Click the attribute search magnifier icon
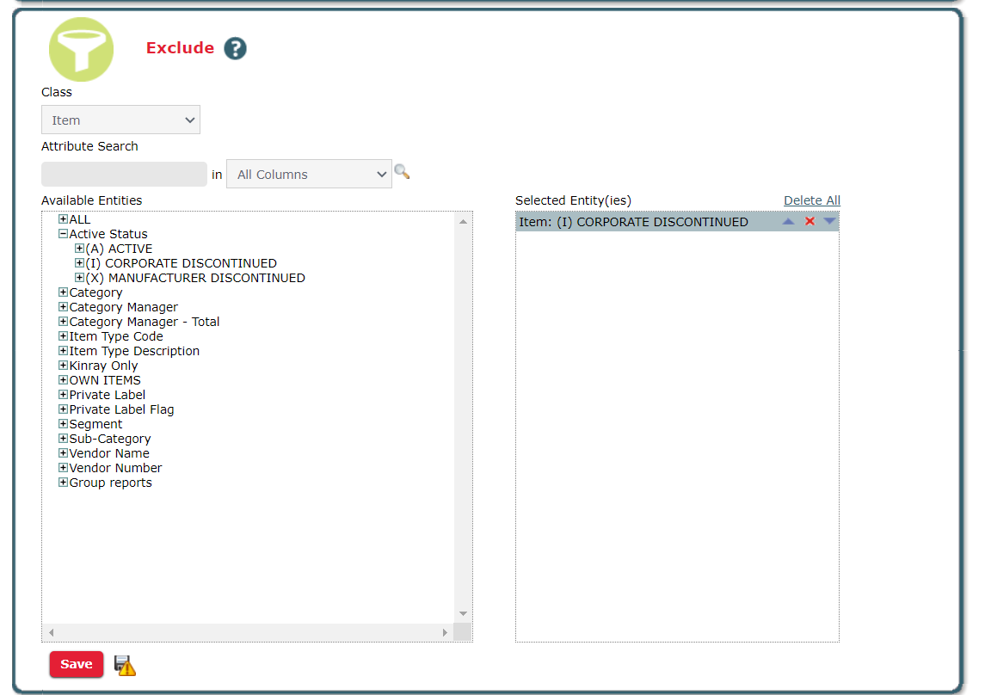 [402, 172]
